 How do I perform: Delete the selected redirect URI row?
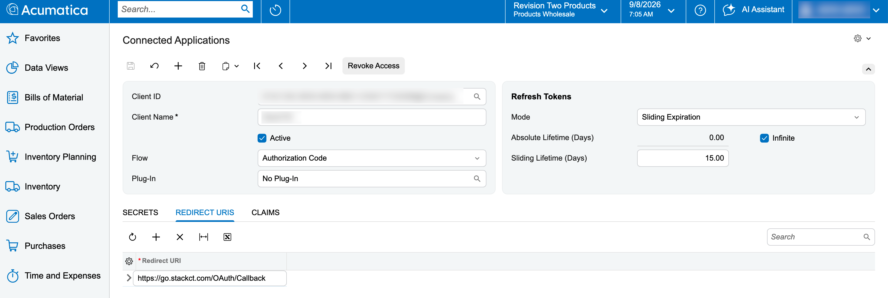tap(180, 237)
